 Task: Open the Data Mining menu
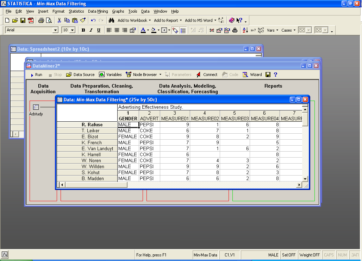[98, 11]
